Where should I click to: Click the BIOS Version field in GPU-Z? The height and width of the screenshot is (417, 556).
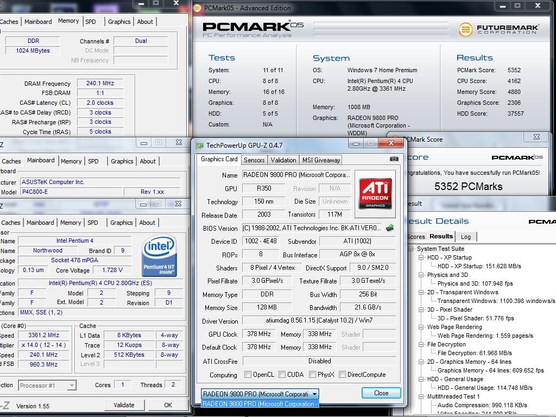click(x=312, y=228)
